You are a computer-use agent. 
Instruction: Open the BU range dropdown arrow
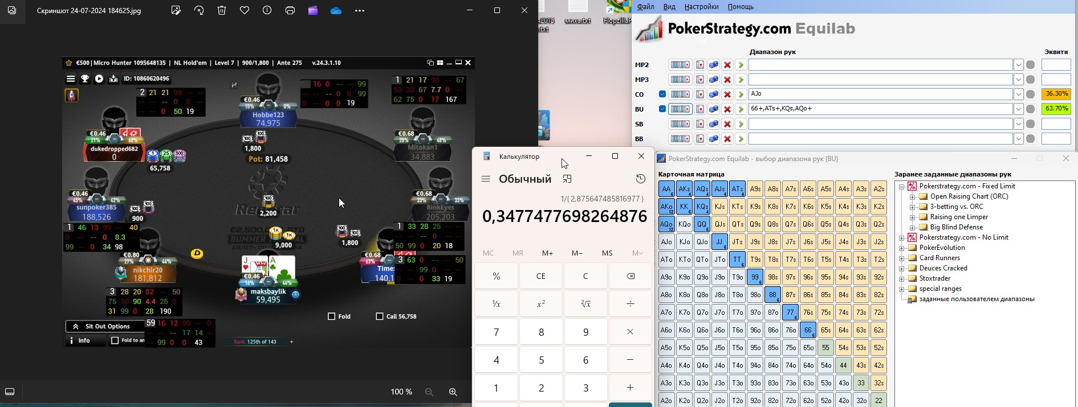point(1019,109)
